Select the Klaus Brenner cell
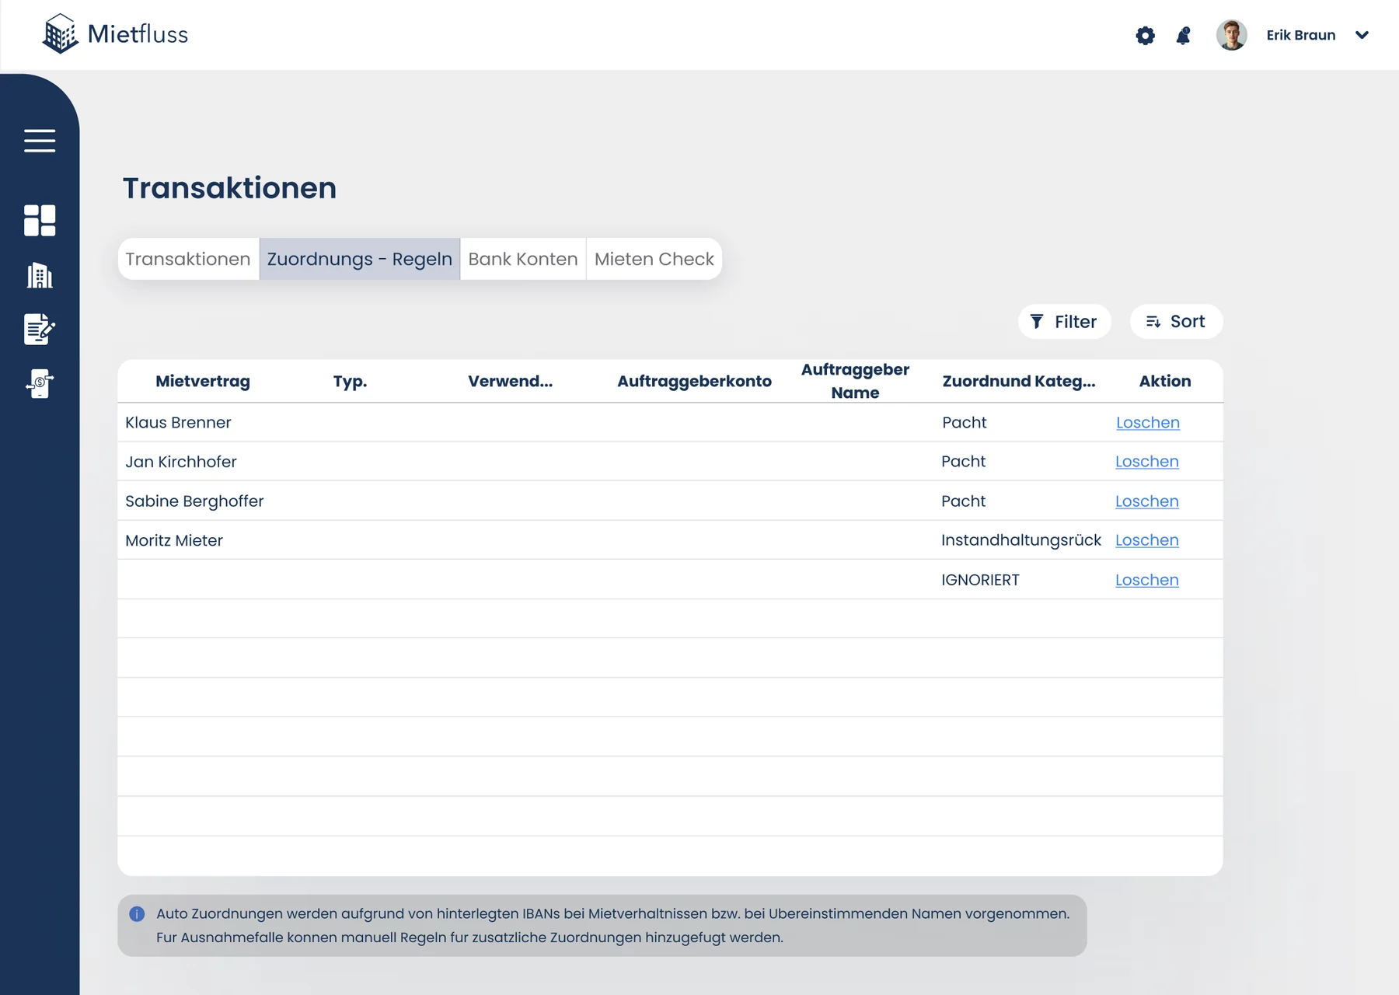The image size is (1399, 995). point(178,423)
